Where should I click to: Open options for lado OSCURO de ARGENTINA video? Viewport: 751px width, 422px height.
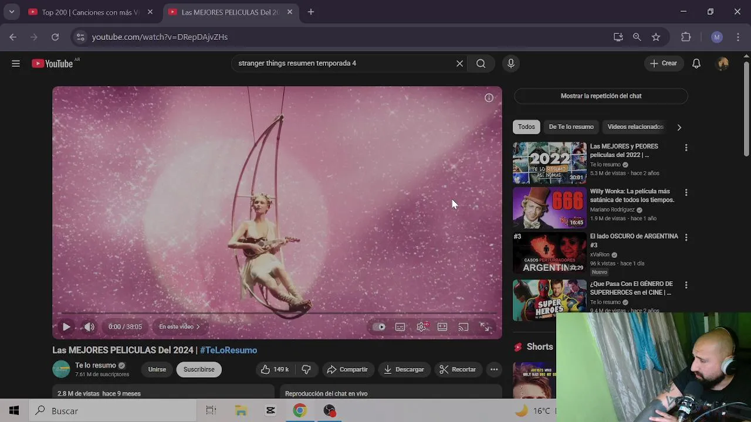point(686,237)
